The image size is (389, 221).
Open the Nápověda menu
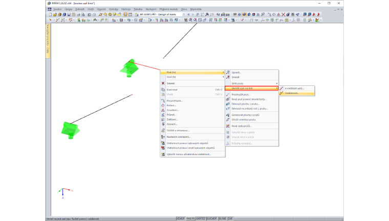[x=196, y=9]
